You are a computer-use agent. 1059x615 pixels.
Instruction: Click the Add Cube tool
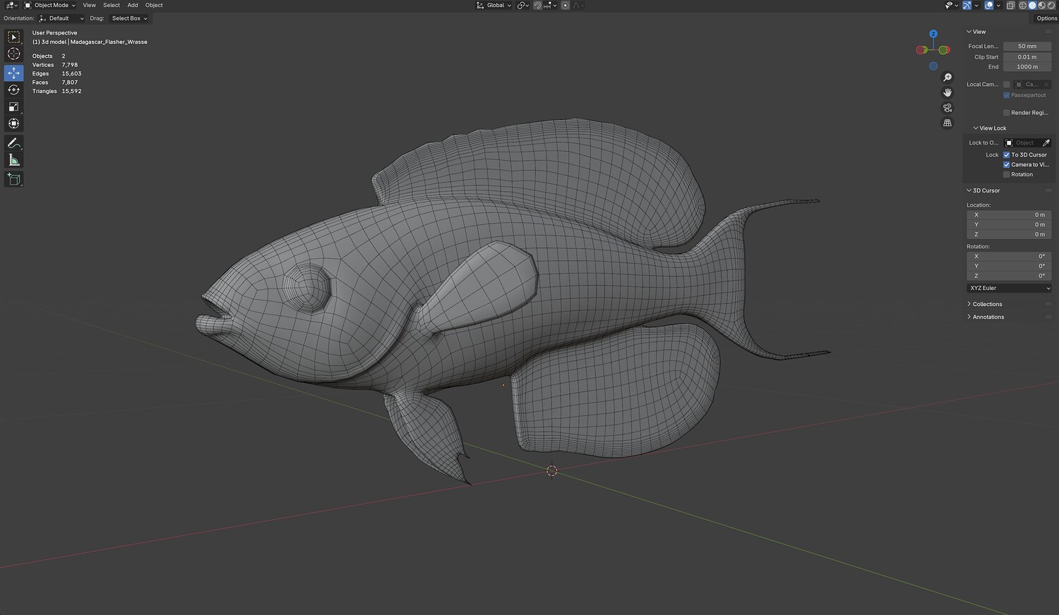[x=13, y=179]
